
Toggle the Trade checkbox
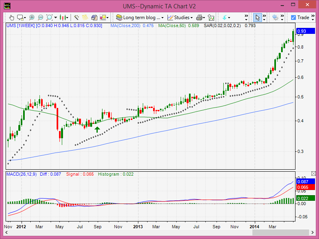tap(293, 18)
